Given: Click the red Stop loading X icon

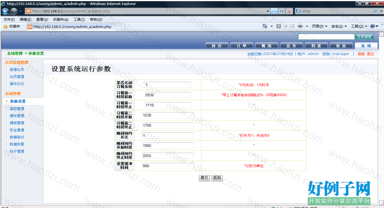Looking at the screenshot, I should 289,11.
